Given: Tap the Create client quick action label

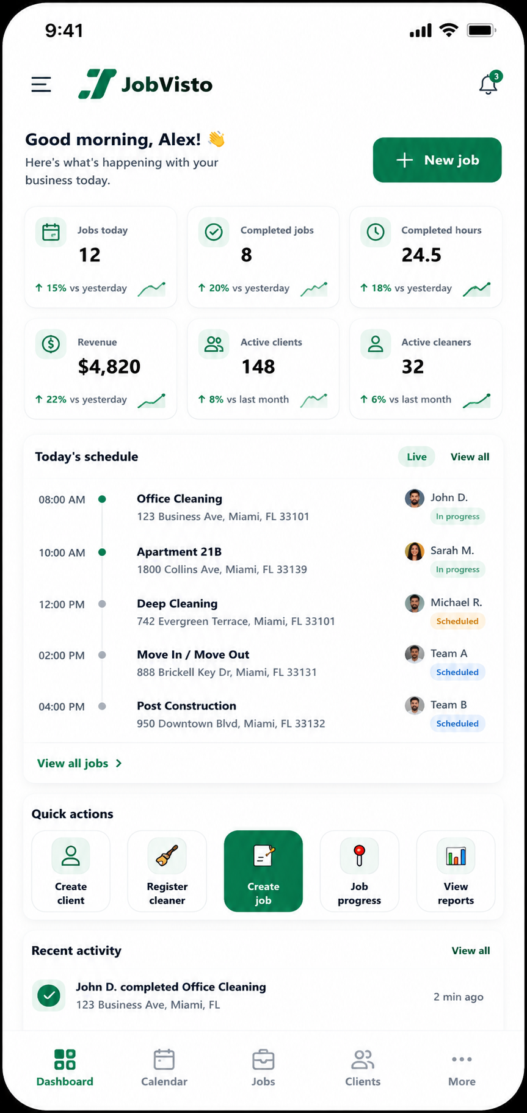Looking at the screenshot, I should click(x=71, y=893).
